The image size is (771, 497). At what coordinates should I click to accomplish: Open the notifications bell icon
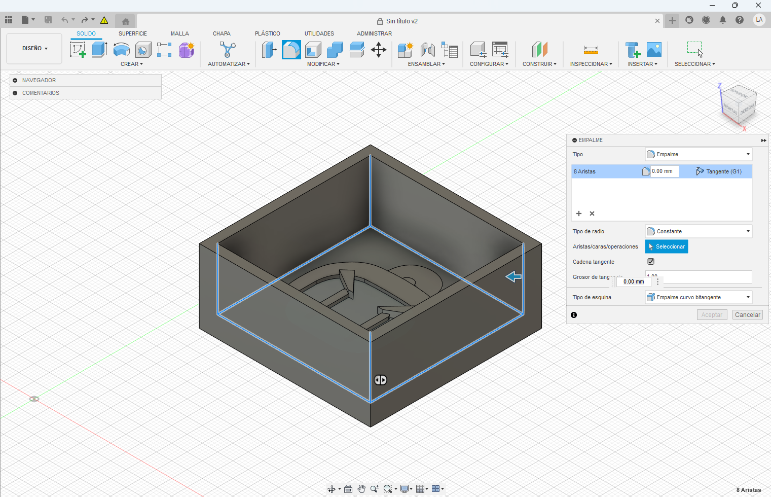click(x=723, y=20)
